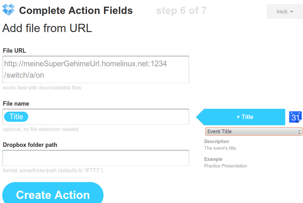Click the File name label
The width and height of the screenshot is (303, 203).
point(16,103)
